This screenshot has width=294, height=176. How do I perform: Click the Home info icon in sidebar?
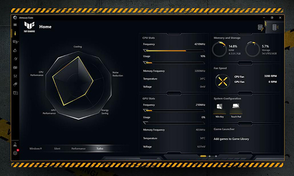tap(15, 33)
